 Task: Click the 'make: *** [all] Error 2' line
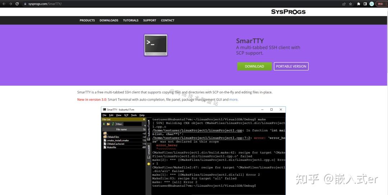[x=175, y=182]
